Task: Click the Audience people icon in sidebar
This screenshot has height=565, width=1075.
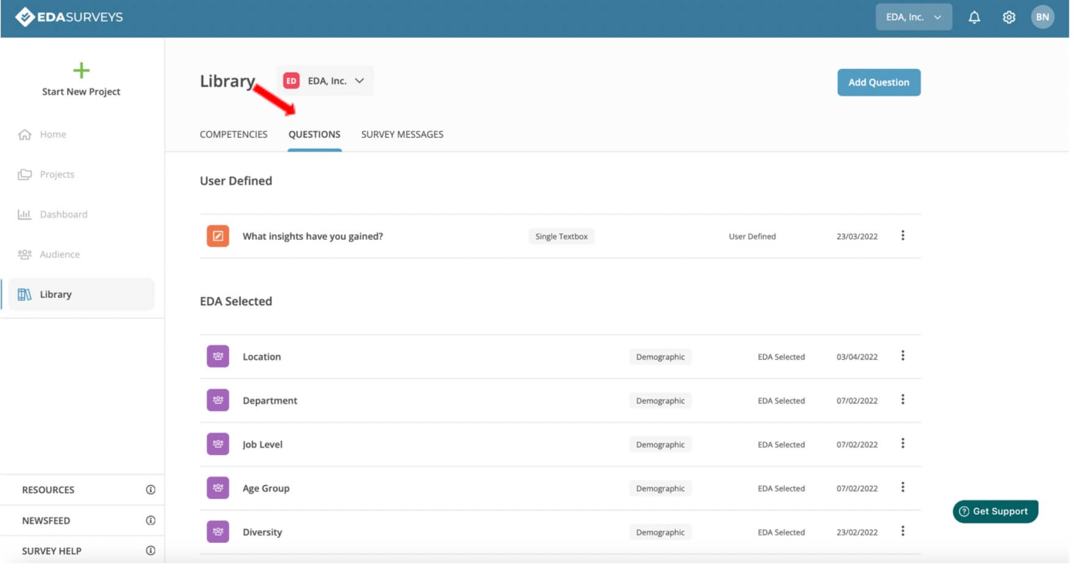Action: [x=24, y=254]
